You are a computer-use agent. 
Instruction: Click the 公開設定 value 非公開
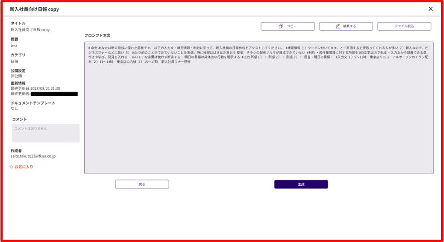click(x=16, y=76)
